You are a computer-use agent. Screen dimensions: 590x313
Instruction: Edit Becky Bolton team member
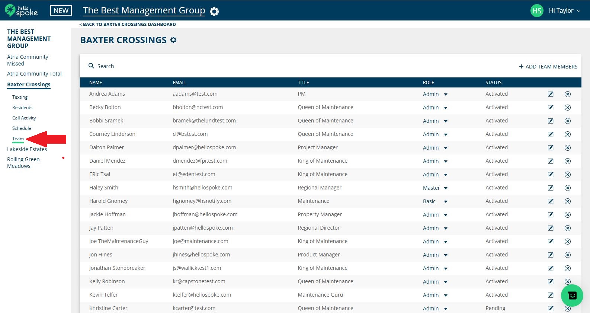click(x=551, y=108)
